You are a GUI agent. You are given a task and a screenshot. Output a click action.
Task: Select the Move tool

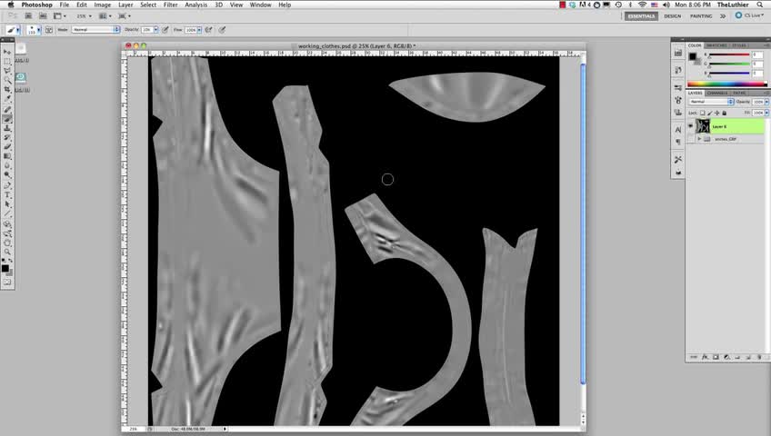pyautogui.click(x=7, y=52)
